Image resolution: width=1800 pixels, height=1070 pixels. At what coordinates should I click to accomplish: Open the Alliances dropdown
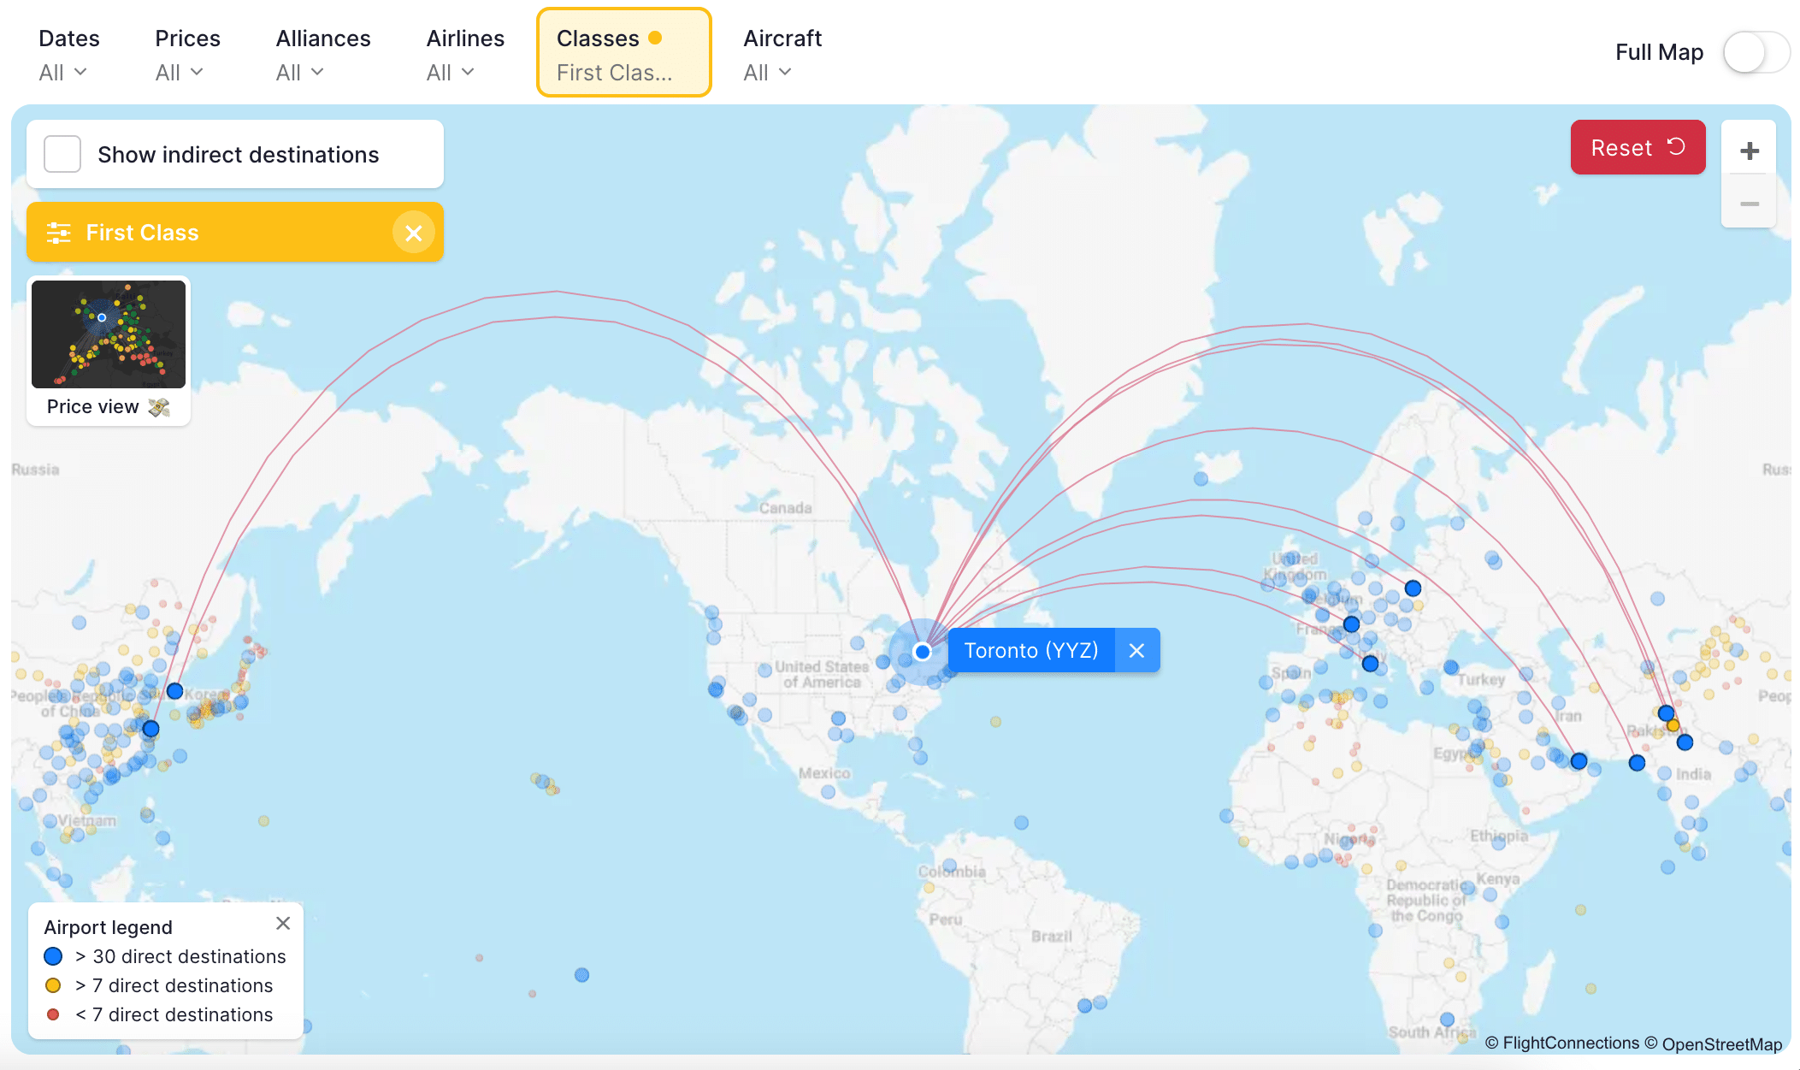coord(301,55)
